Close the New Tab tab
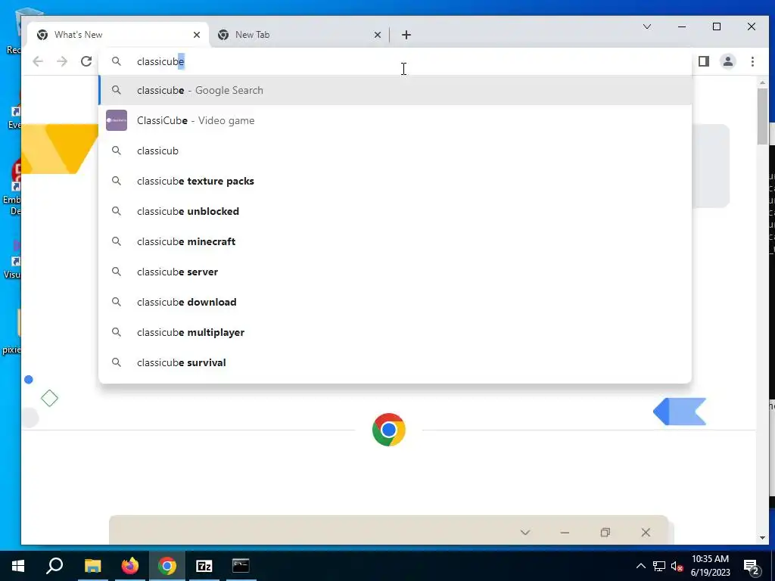Screen dimensions: 775x581 coord(378,35)
